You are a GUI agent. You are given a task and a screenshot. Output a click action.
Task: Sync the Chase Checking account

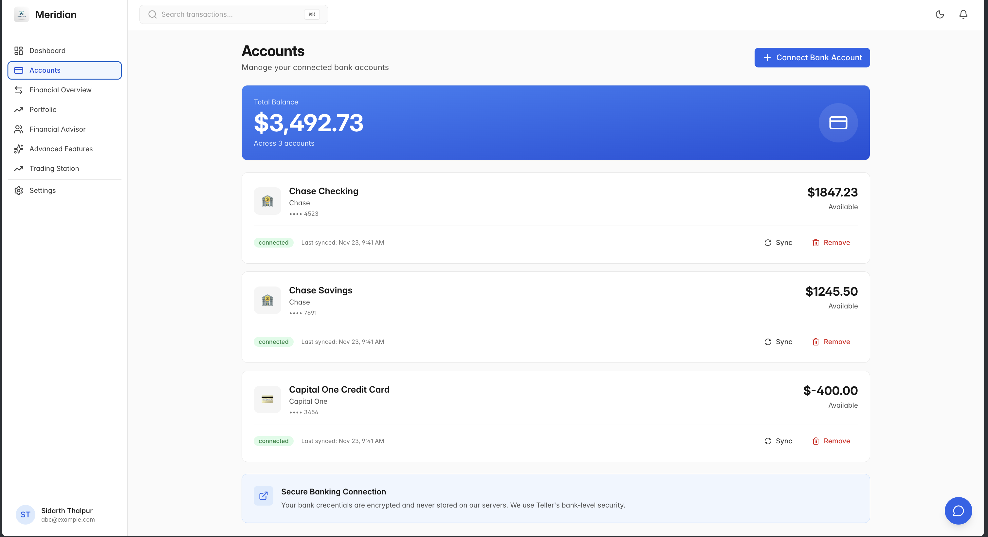[x=778, y=242]
